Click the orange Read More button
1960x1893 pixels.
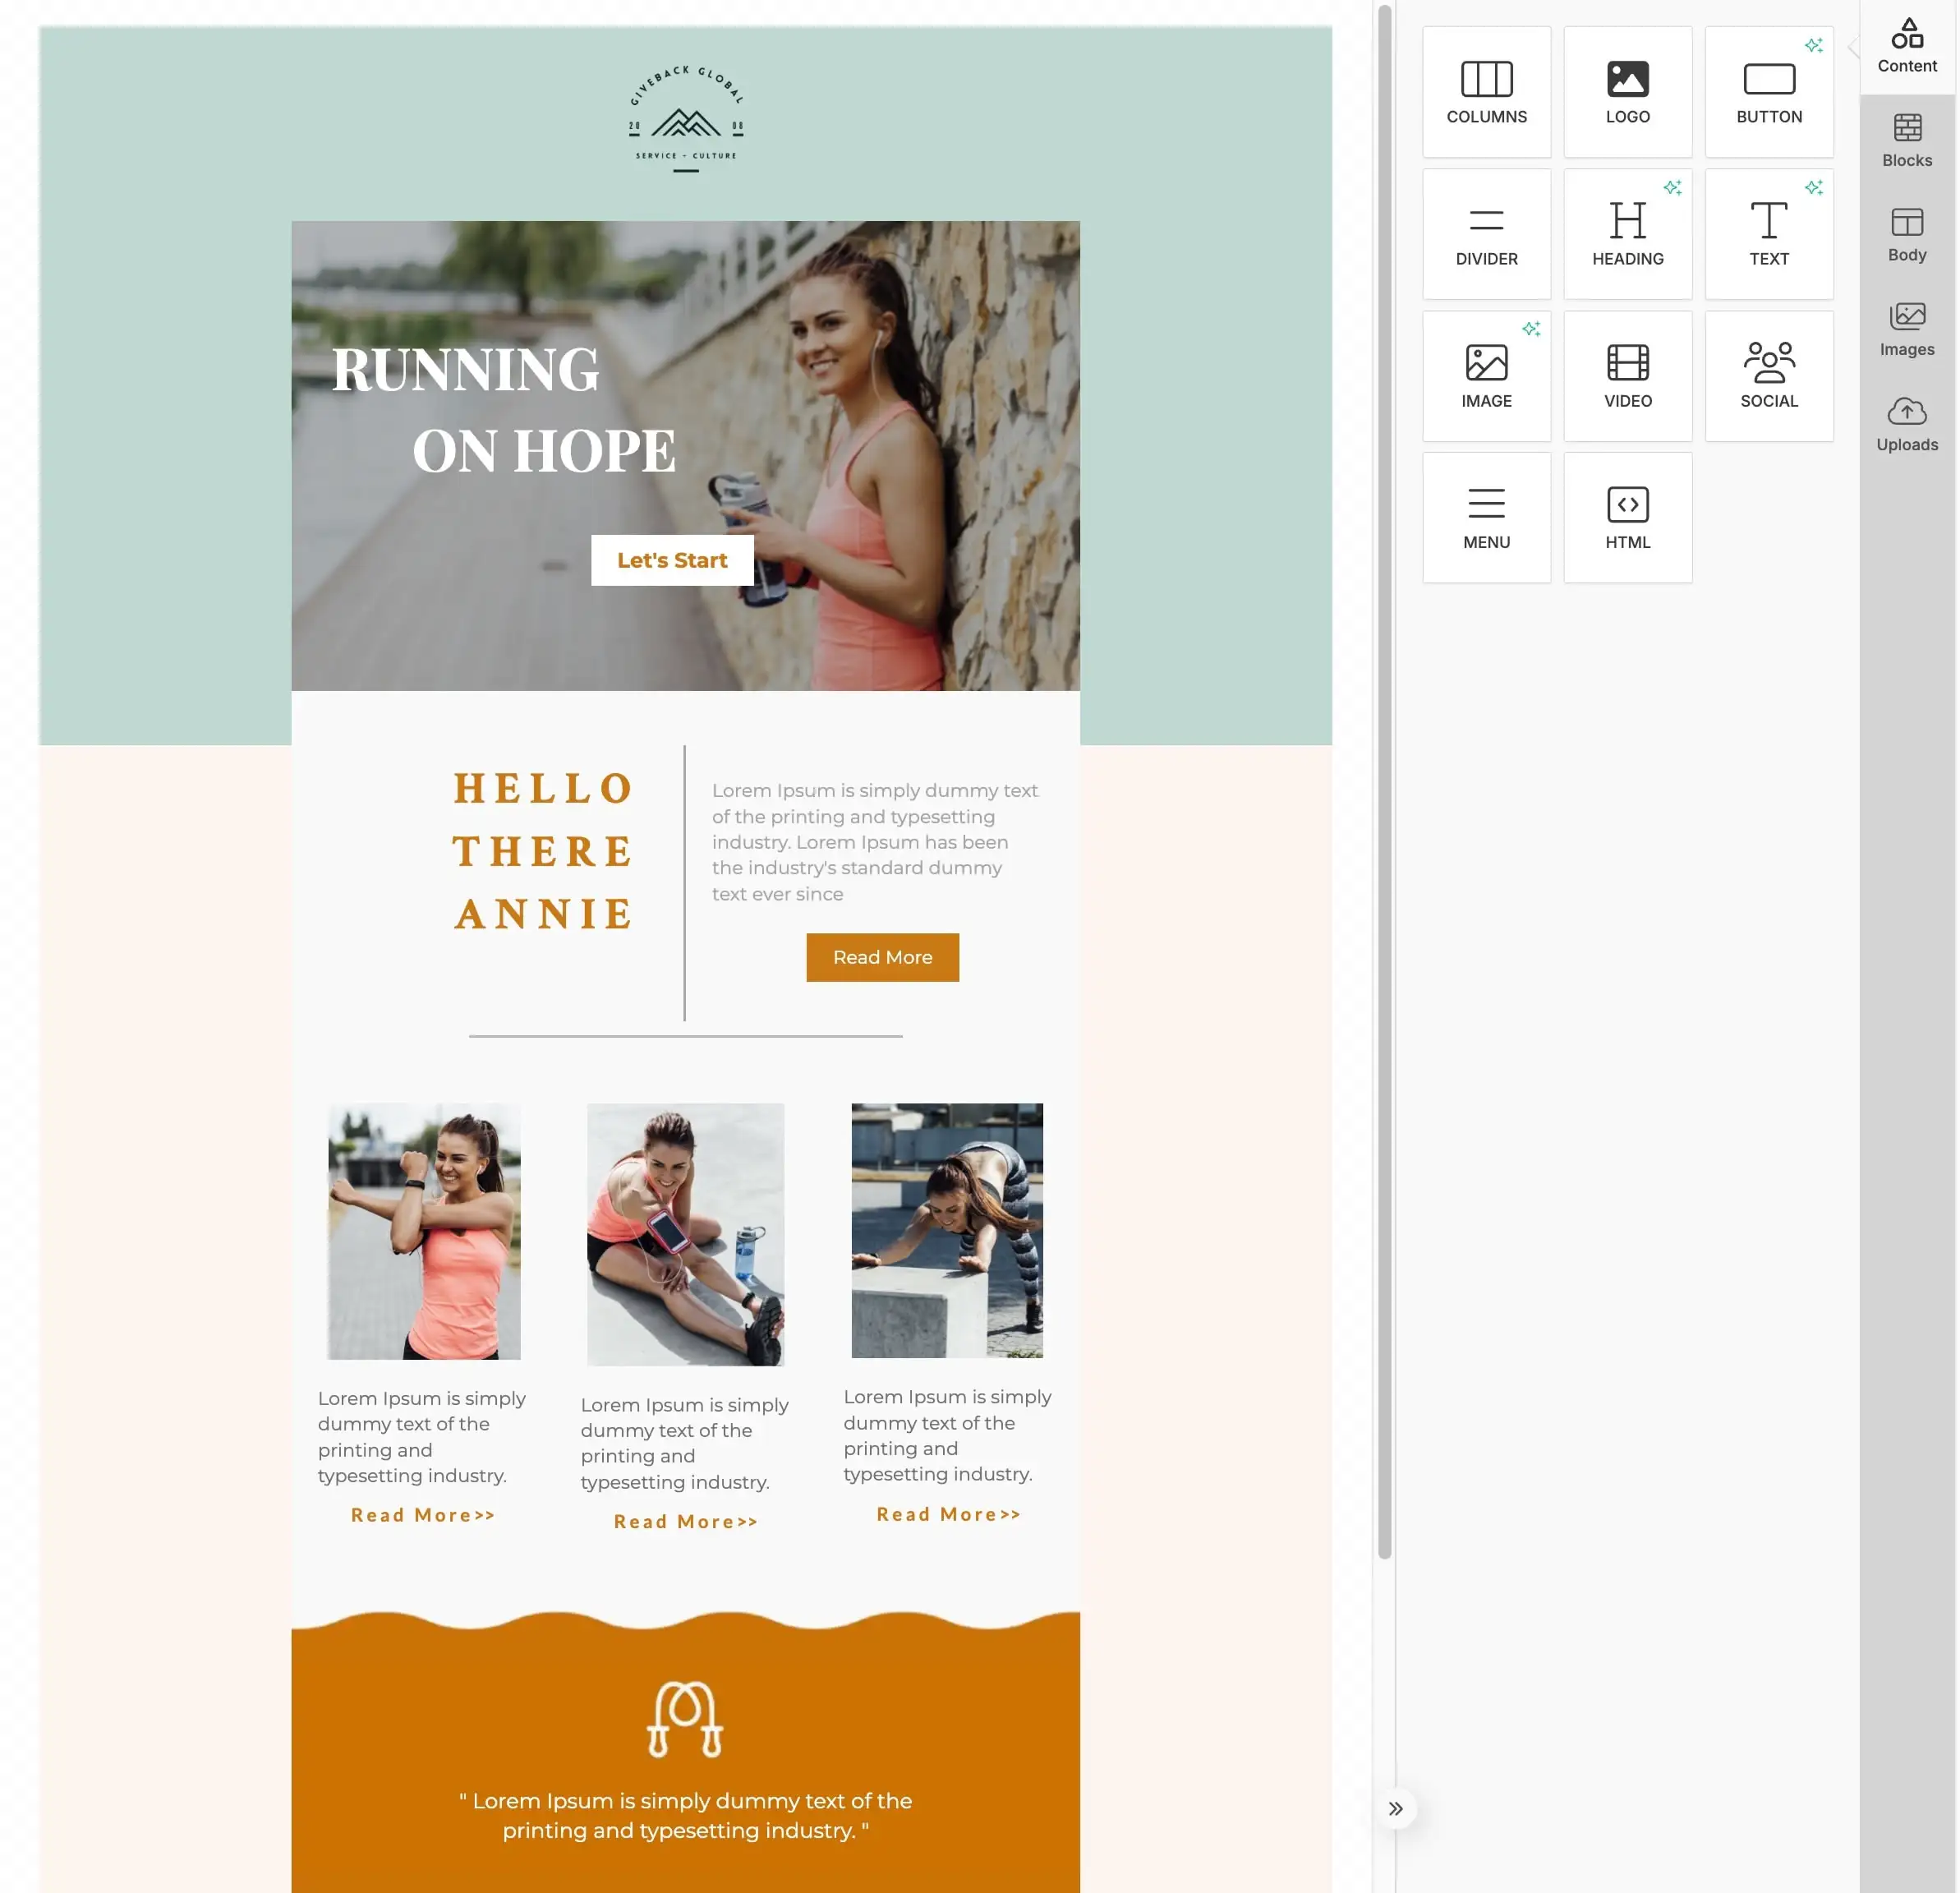882,957
